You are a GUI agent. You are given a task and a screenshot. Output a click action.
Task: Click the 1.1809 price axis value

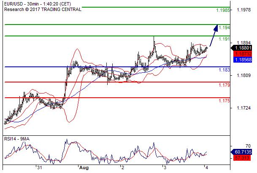pos(243,75)
